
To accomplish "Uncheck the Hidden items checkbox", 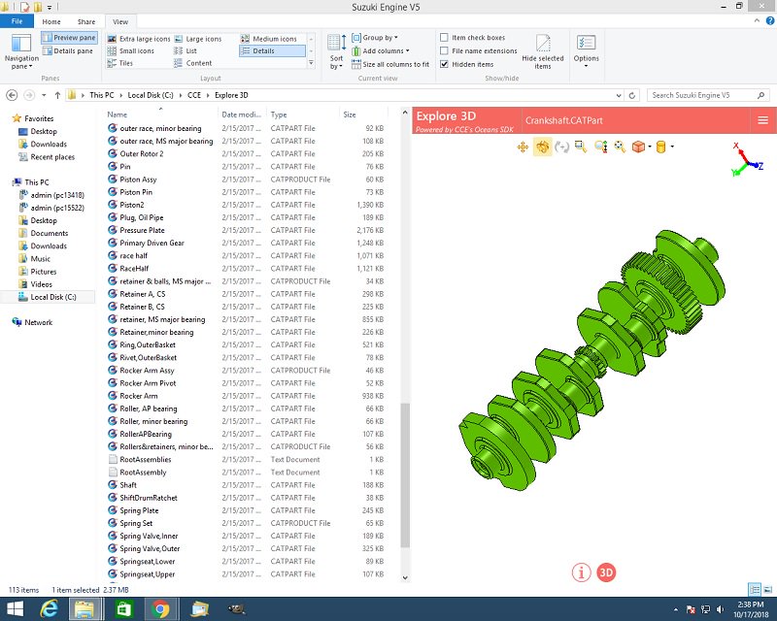I will pyautogui.click(x=444, y=64).
